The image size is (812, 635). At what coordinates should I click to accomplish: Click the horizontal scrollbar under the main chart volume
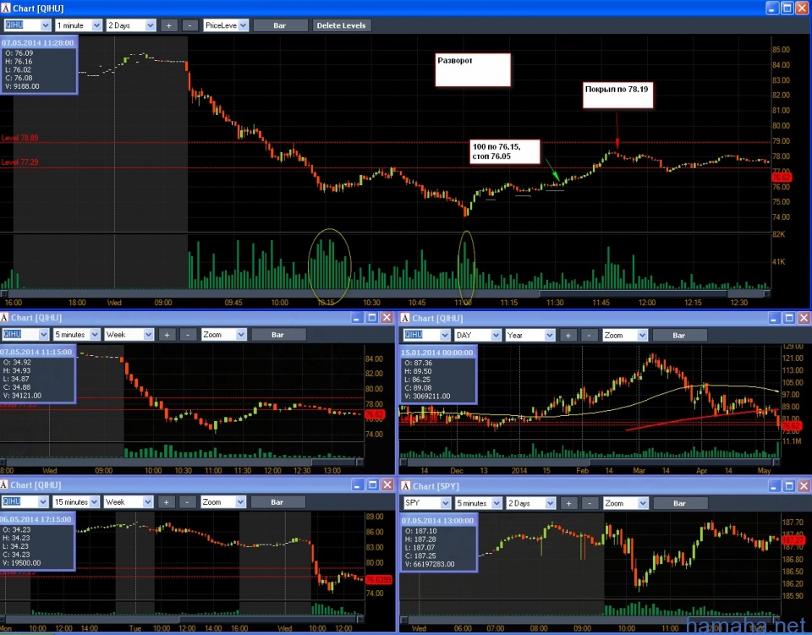[389, 293]
